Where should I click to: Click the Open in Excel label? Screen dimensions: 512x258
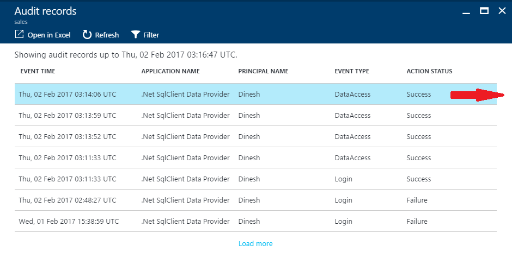(x=49, y=35)
